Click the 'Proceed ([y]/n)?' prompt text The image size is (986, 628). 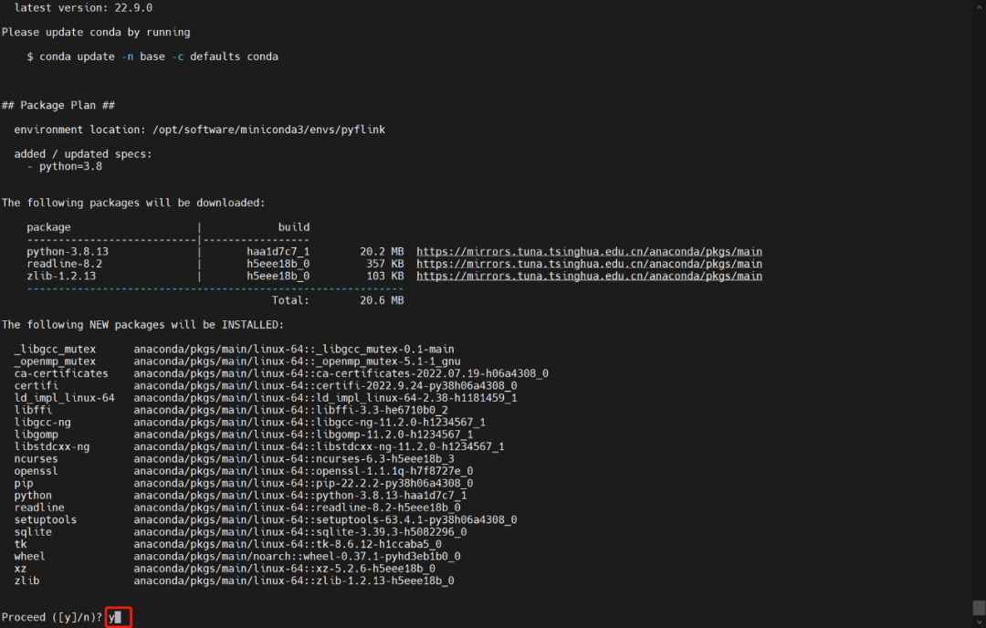(51, 617)
